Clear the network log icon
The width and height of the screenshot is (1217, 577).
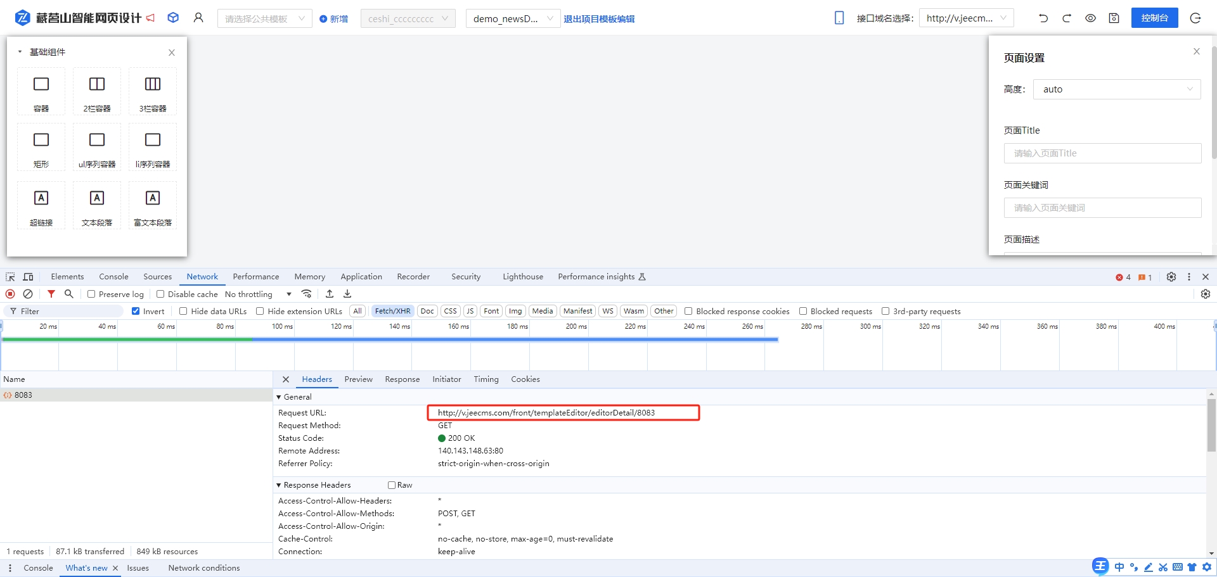(x=28, y=294)
